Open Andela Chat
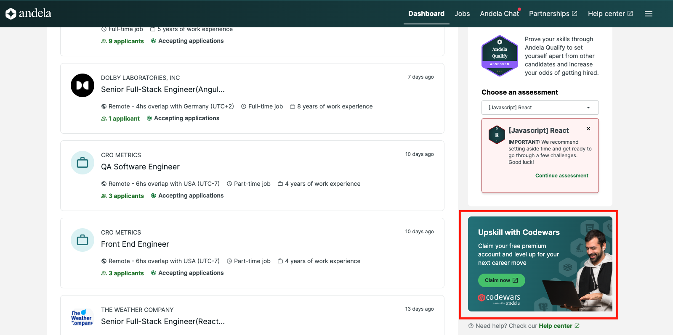 click(500, 14)
